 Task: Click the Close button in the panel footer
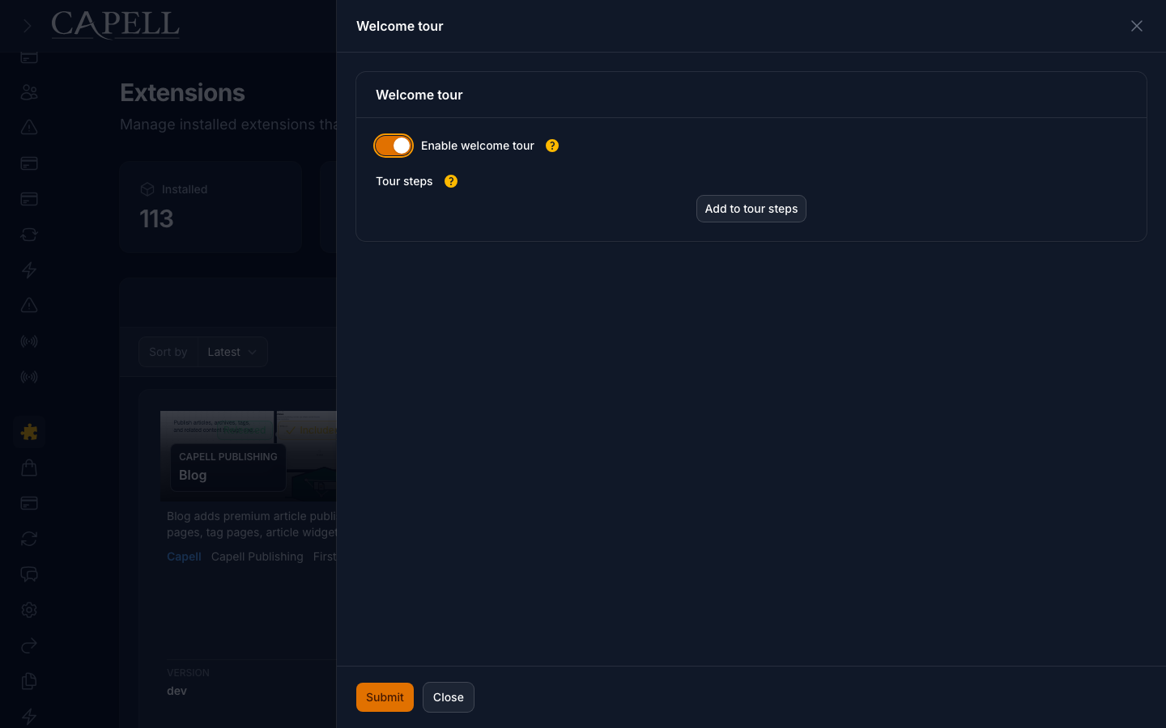(449, 697)
